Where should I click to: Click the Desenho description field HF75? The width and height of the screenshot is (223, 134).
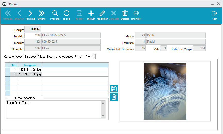[x=71, y=48]
